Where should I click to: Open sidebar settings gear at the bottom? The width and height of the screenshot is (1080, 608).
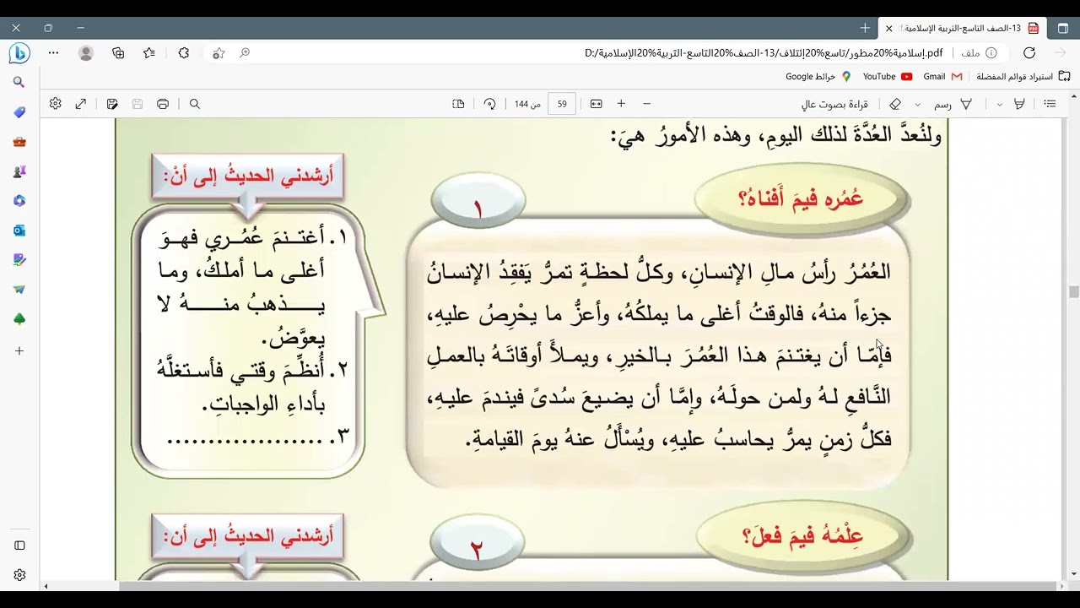19,575
